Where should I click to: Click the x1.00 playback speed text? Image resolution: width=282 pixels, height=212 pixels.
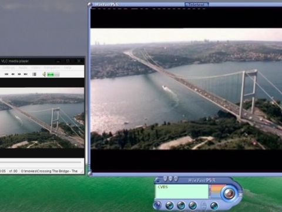[x=14, y=171]
